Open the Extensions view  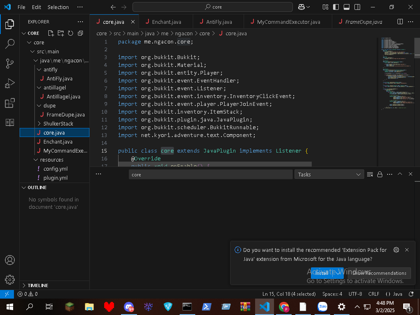[x=10, y=103]
